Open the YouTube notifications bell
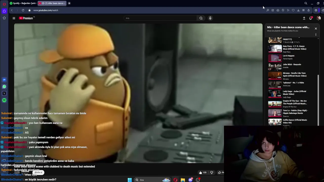This screenshot has height=182, width=324. (x=311, y=18)
